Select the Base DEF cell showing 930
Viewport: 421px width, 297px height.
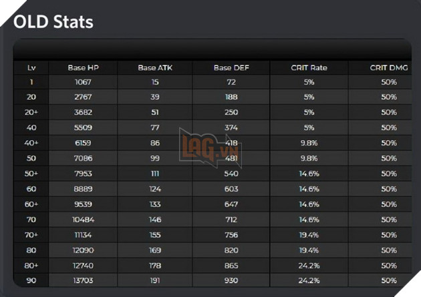[x=231, y=280]
